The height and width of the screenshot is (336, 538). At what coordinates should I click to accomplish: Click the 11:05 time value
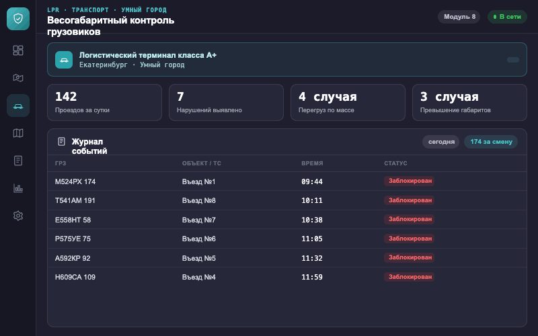(x=312, y=239)
